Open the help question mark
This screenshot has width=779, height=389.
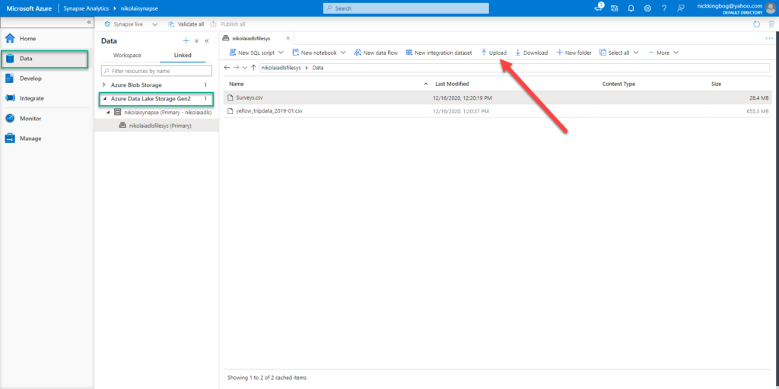(x=664, y=8)
